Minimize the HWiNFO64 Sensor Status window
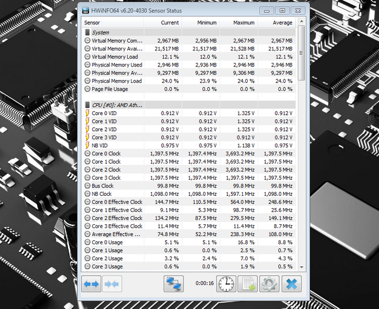 coord(267,11)
